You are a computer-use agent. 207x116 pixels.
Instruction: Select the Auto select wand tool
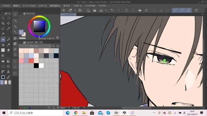pyautogui.click(x=3, y=34)
